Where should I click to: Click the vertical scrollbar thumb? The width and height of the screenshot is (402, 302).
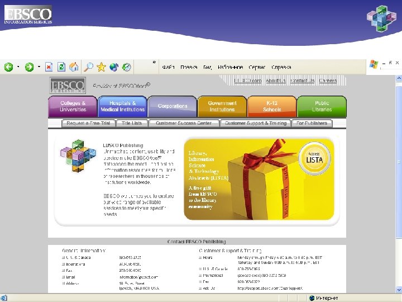(x=399, y=162)
